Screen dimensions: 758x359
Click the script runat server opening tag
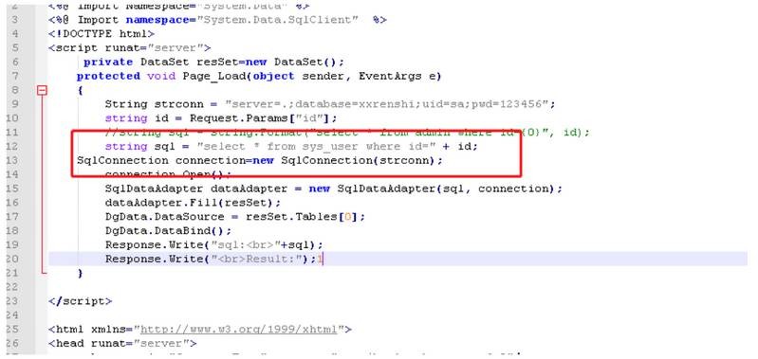130,47
